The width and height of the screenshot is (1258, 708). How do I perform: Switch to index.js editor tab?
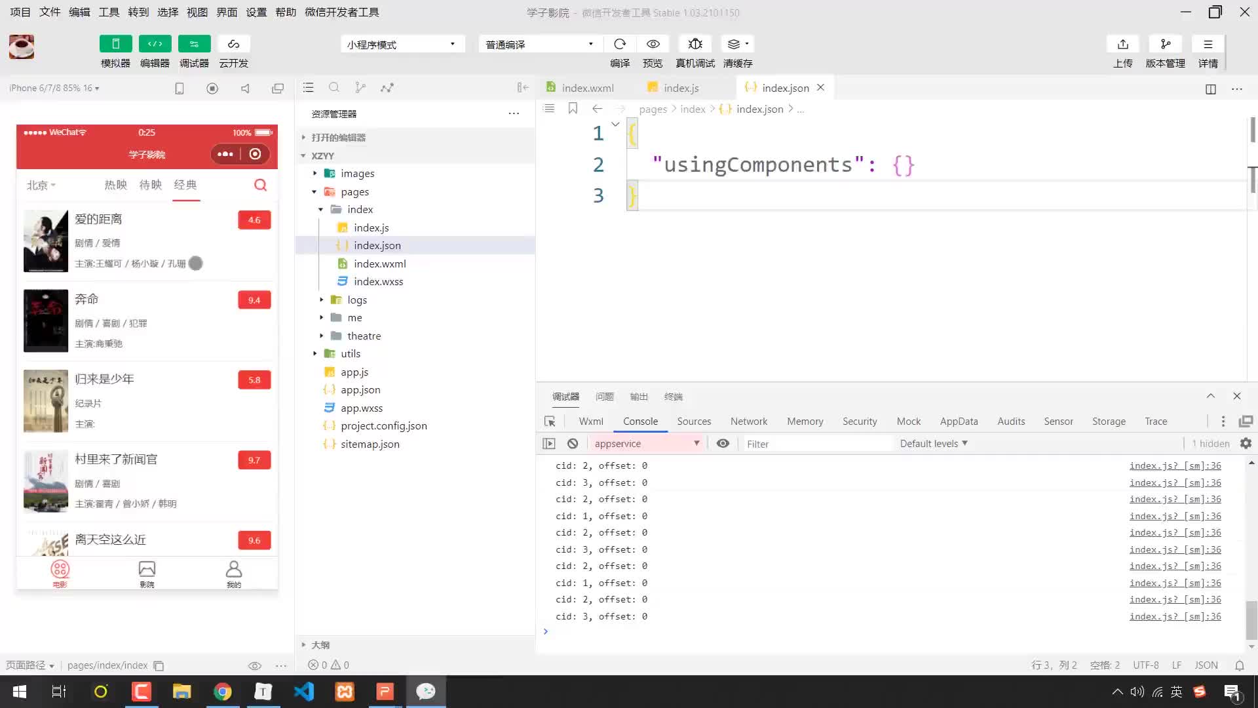pos(681,88)
